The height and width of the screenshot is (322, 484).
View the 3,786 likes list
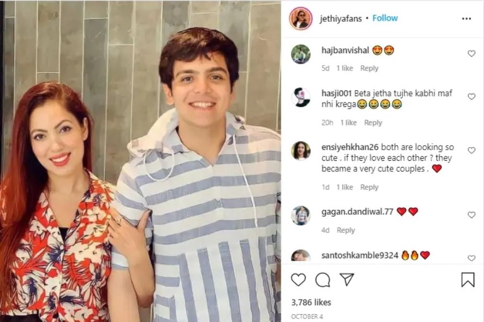[311, 302]
